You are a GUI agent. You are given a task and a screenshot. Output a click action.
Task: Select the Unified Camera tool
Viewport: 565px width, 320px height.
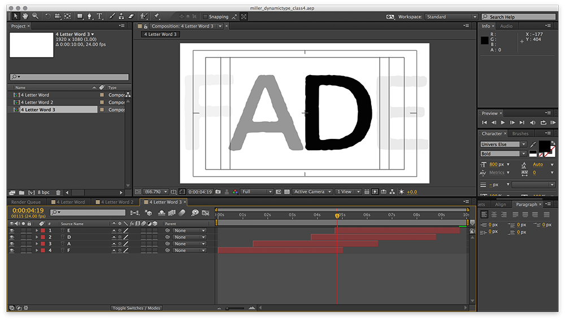click(58, 16)
